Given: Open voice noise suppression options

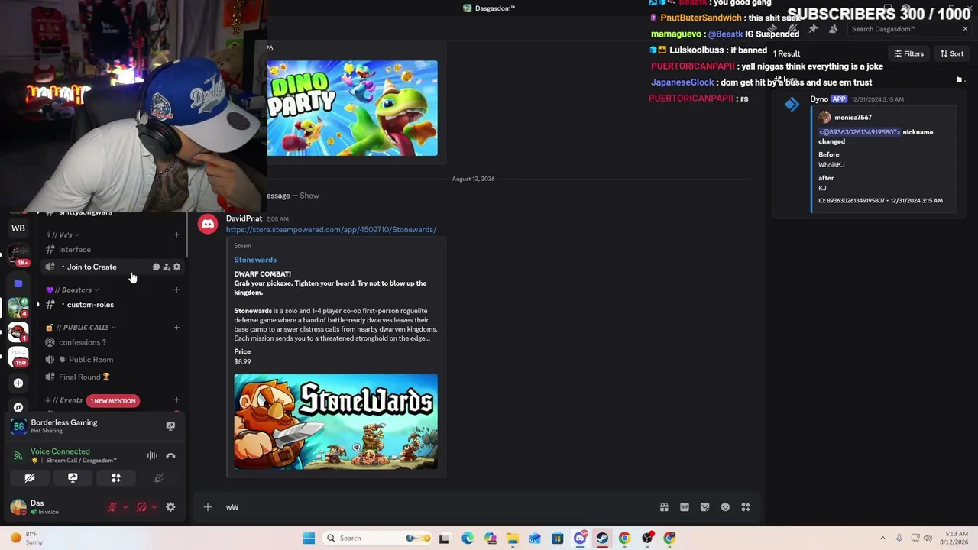Looking at the screenshot, I should pyautogui.click(x=152, y=456).
